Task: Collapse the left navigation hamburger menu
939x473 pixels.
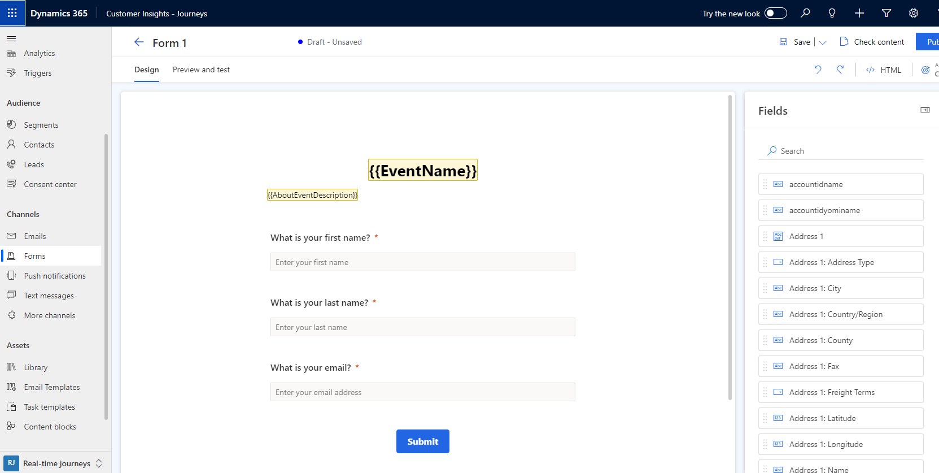Action: point(11,39)
